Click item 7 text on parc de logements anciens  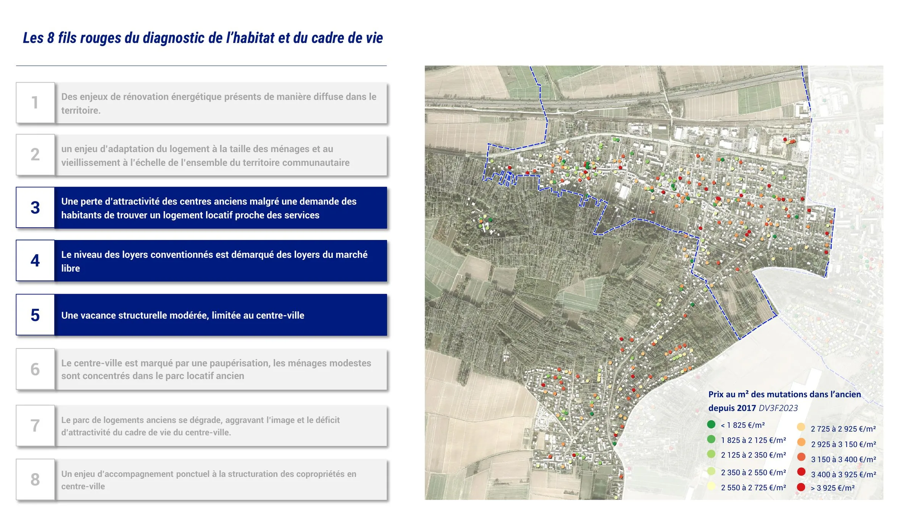click(200, 426)
